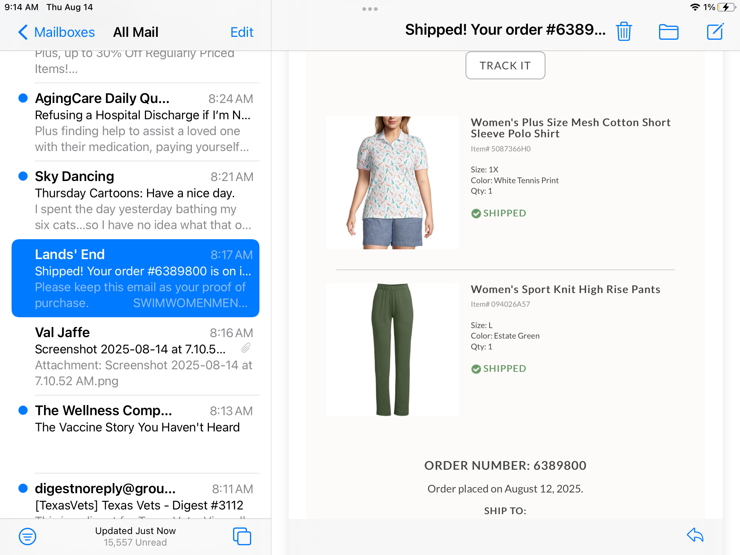
Task: Tap the unread dot on Sky Dancing email
Action: 23,176
